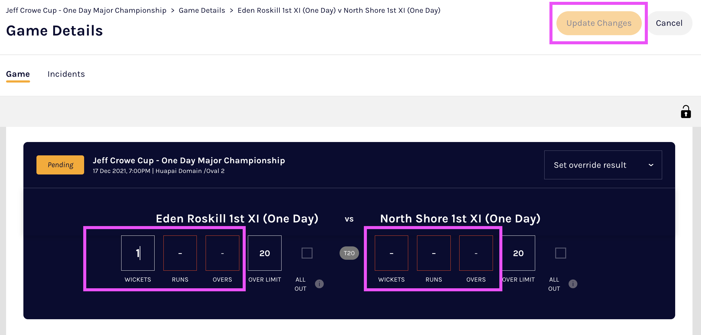Click the override result chevron arrow
The height and width of the screenshot is (335, 701).
(651, 165)
